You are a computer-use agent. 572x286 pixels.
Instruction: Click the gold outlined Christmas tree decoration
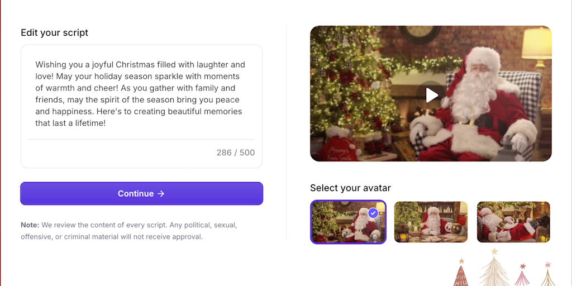point(547,275)
